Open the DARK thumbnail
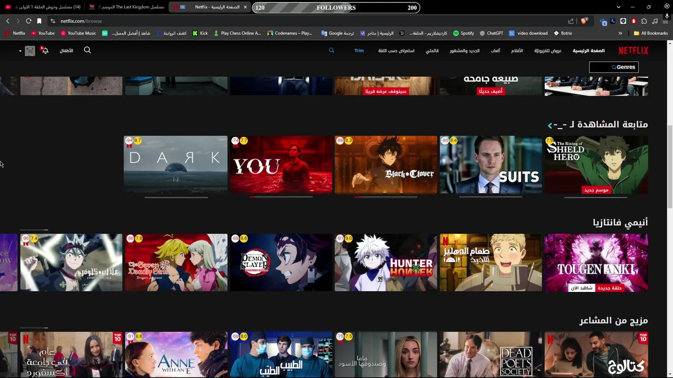Screen dimensions: 673x378 click(x=176, y=165)
